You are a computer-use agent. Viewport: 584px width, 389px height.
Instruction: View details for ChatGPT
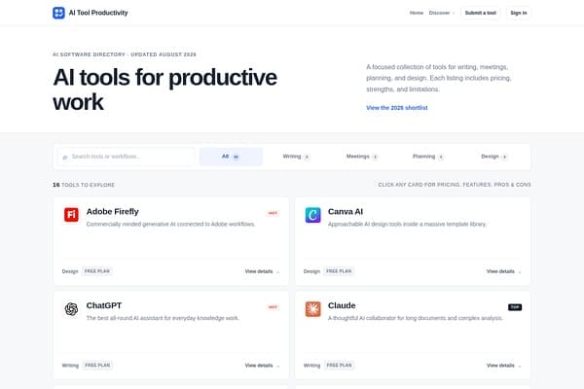click(x=262, y=366)
